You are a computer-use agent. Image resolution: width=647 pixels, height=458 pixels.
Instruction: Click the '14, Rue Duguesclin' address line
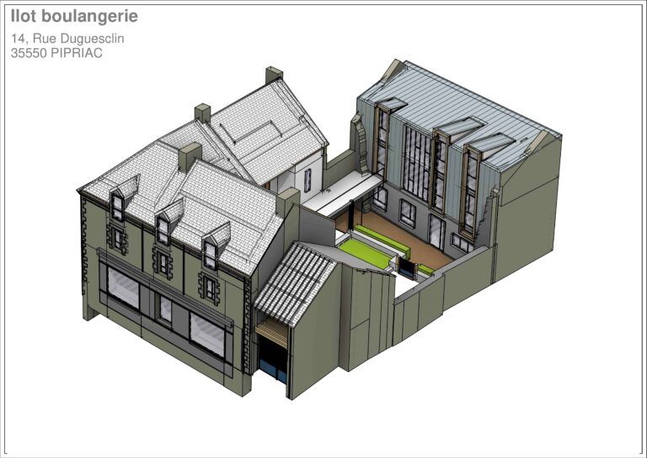click(x=67, y=39)
